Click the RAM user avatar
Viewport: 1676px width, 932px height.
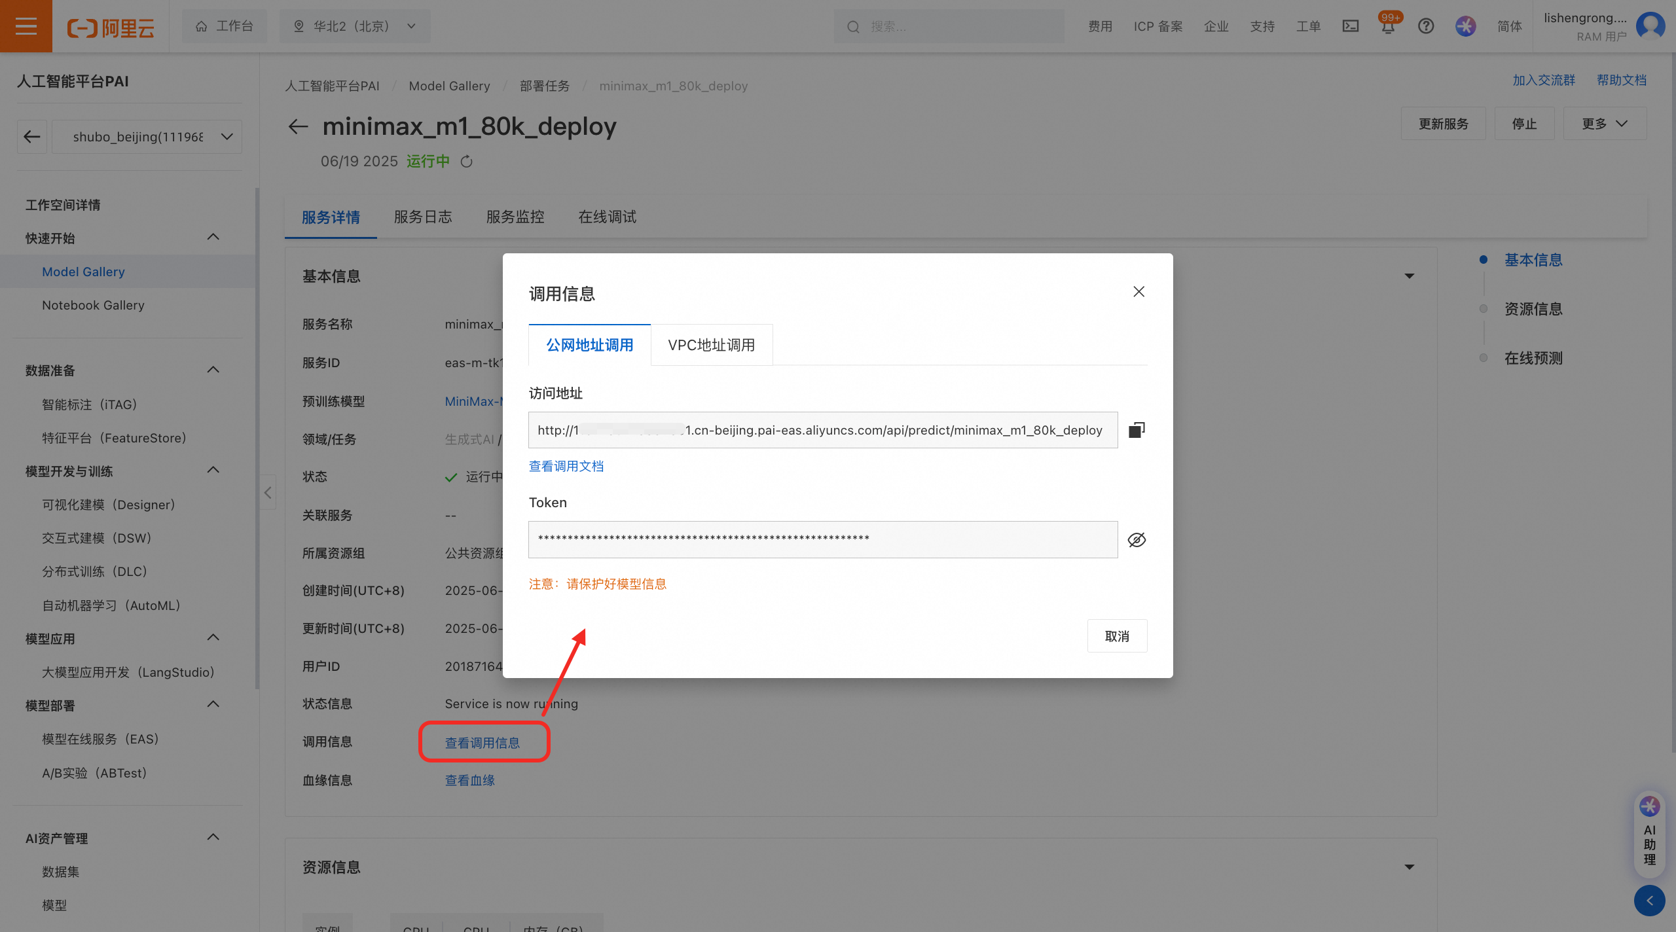pyautogui.click(x=1650, y=26)
